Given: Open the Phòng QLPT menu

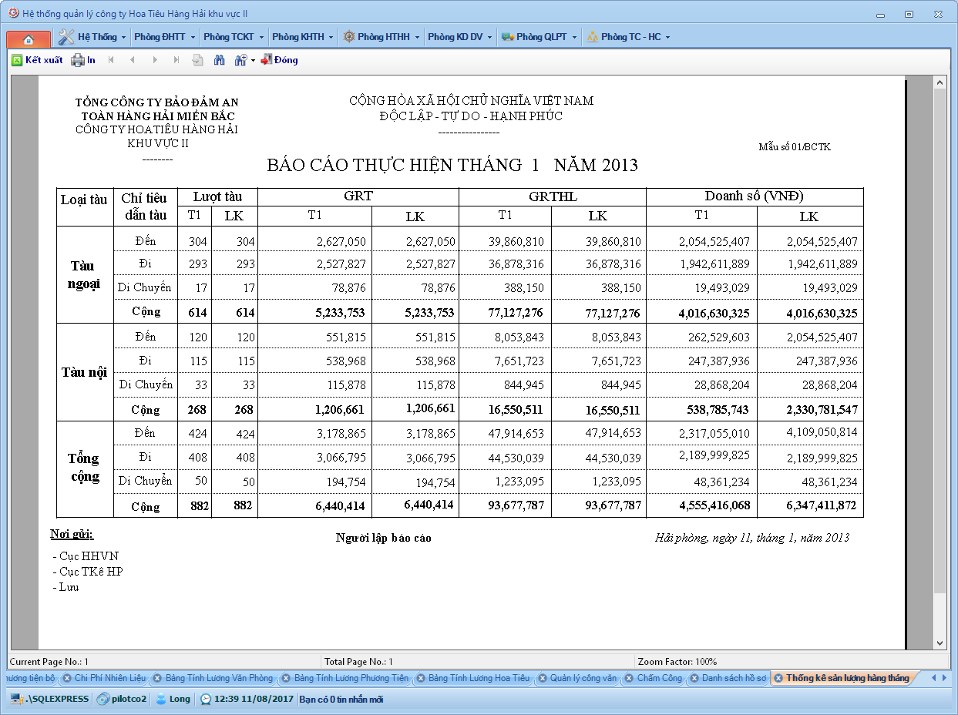Looking at the screenshot, I should coord(540,37).
